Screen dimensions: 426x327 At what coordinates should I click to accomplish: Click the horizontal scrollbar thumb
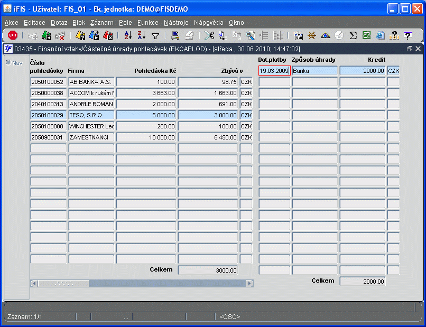point(63,284)
